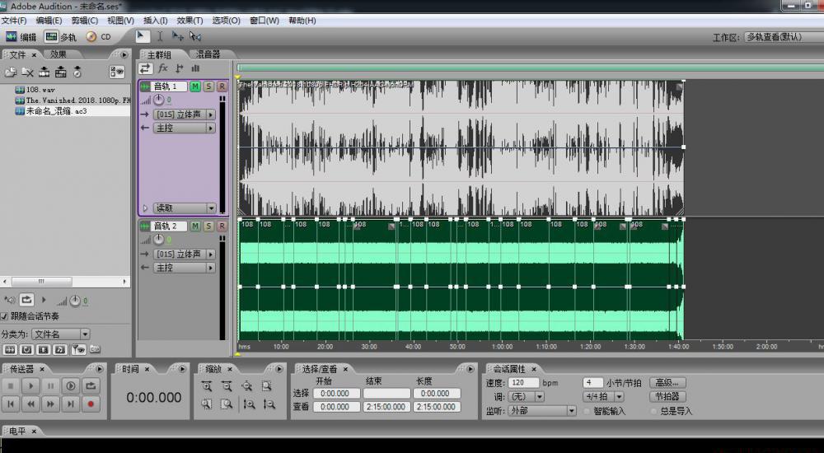Arm 音轨 1 for record with R

222,86
